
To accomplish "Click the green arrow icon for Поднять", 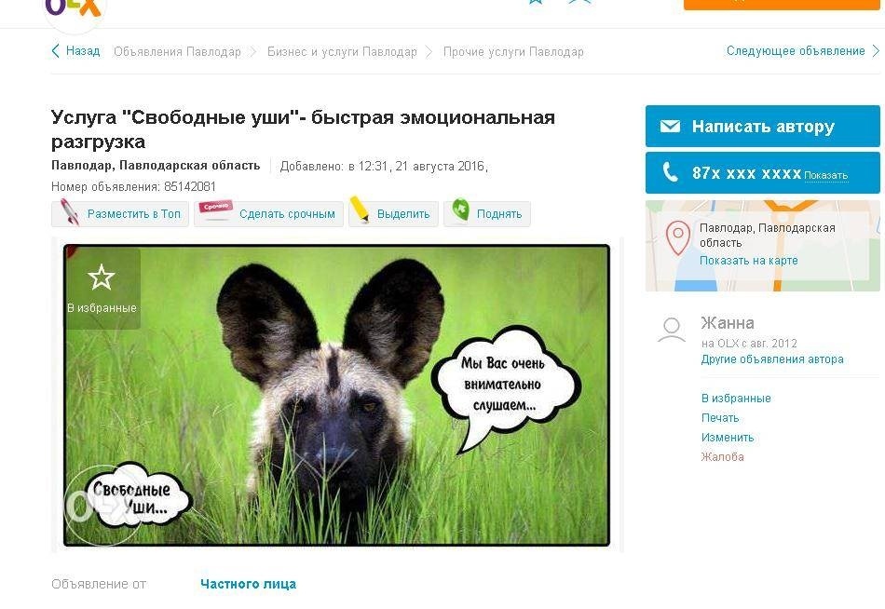I will point(460,210).
